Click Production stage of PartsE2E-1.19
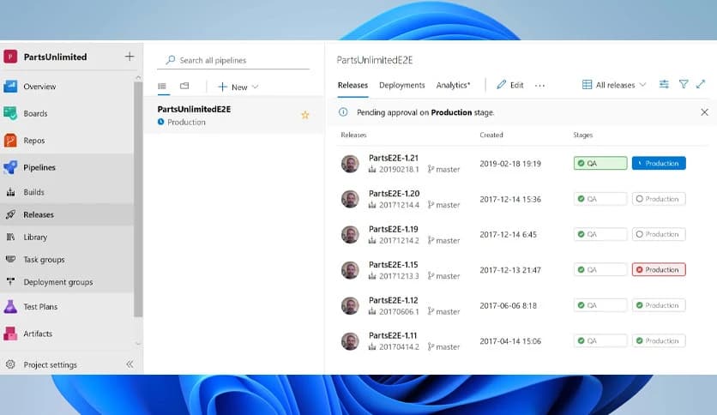The image size is (717, 415). click(659, 234)
